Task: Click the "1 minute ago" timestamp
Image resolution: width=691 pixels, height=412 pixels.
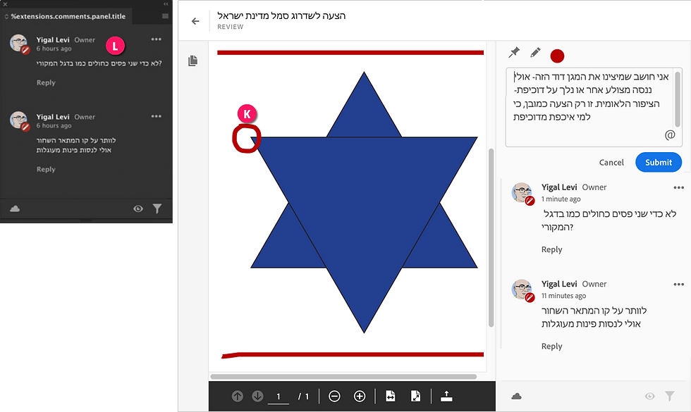Action: (561, 199)
